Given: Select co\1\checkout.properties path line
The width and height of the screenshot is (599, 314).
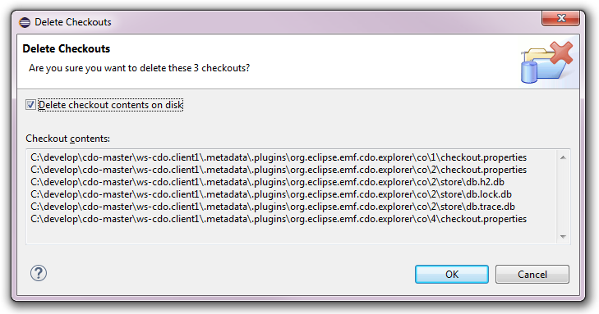Looking at the screenshot, I should [x=279, y=157].
